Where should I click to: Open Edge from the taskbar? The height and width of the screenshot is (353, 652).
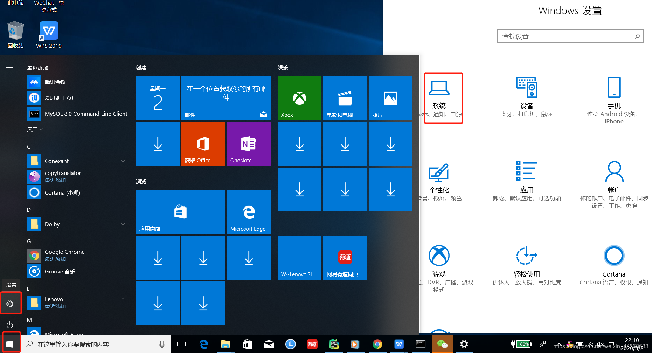(x=203, y=344)
